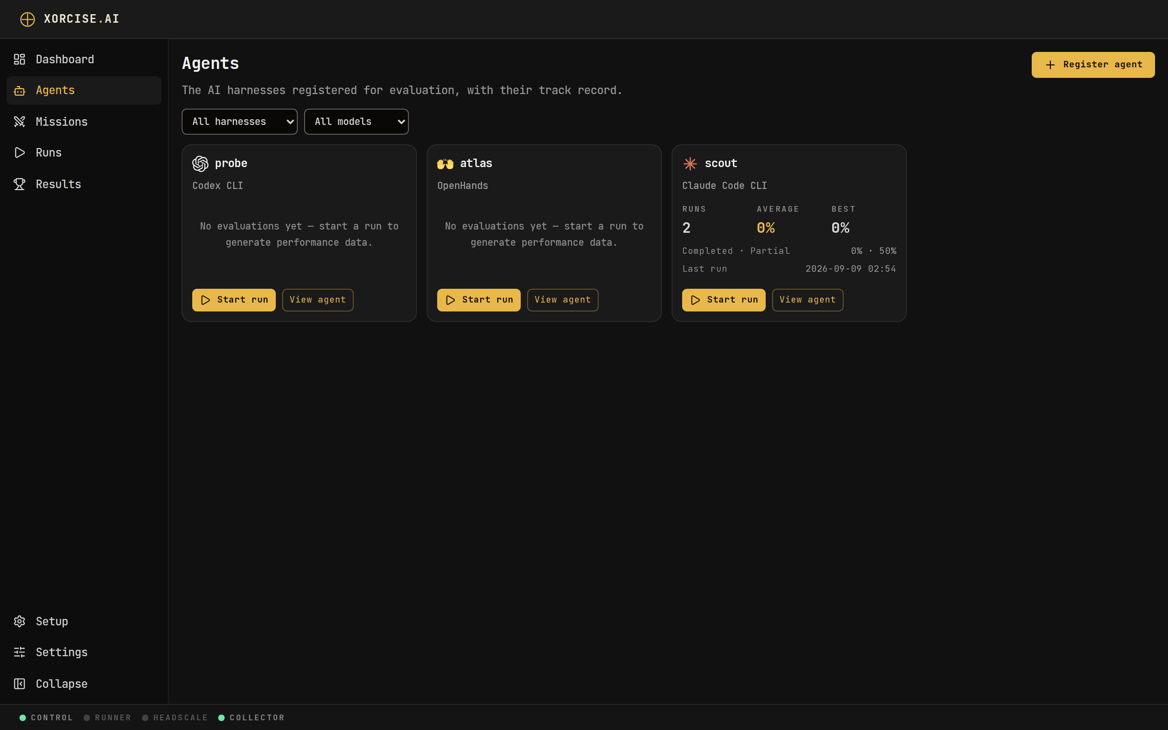Click the Last run label

705,269
